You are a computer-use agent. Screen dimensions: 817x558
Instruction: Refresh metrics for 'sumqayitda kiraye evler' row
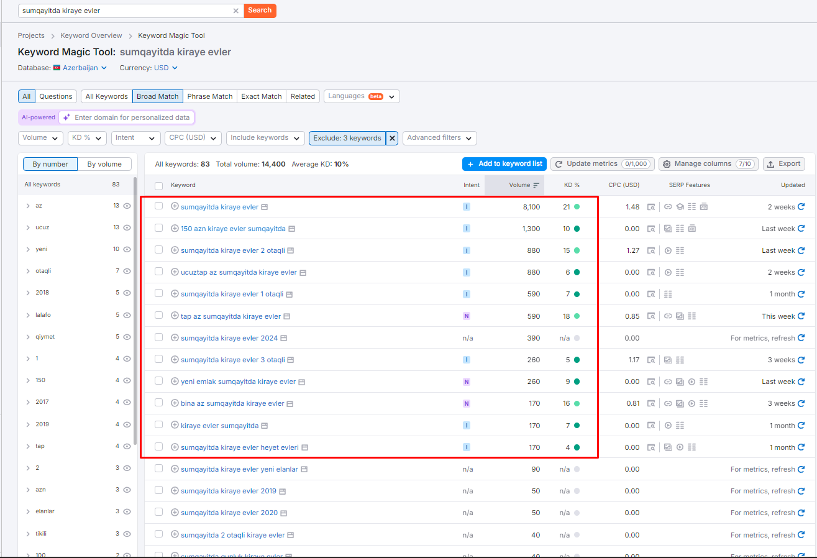coord(801,206)
